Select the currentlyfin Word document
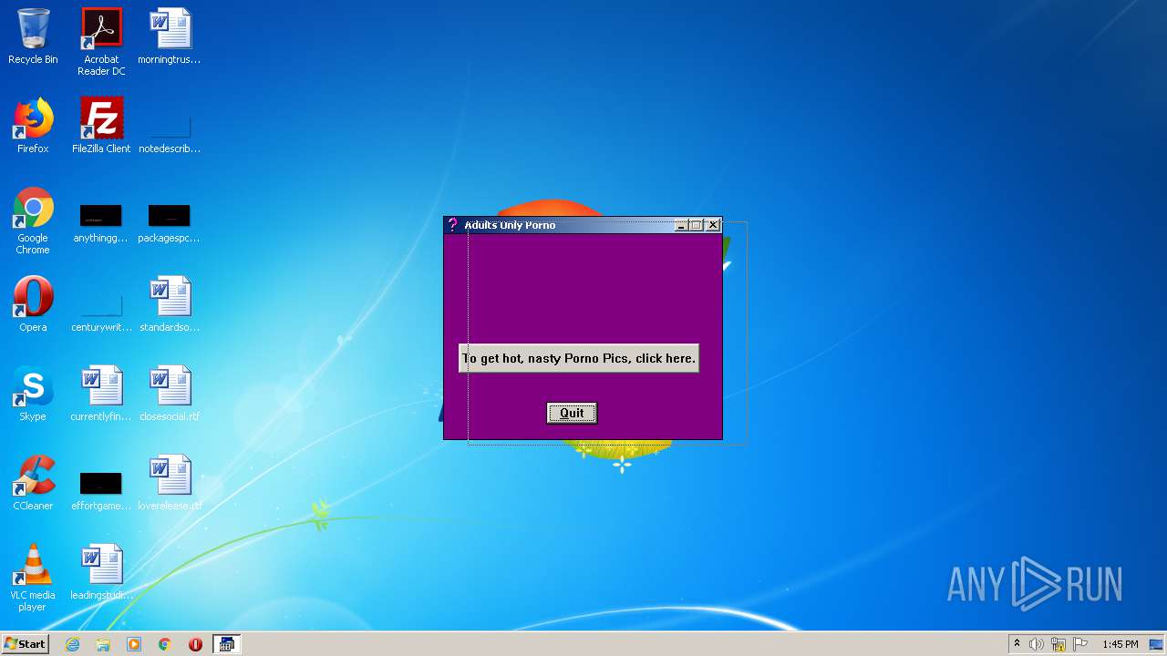Image resolution: width=1167 pixels, height=656 pixels. click(x=101, y=394)
